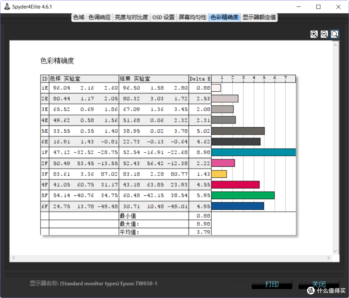Screen dimensions: 349x298
Task: Click the row ID 4F cell
Action: pyautogui.click(x=45, y=185)
